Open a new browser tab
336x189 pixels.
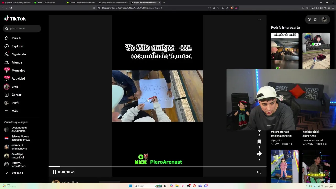pos(164,3)
